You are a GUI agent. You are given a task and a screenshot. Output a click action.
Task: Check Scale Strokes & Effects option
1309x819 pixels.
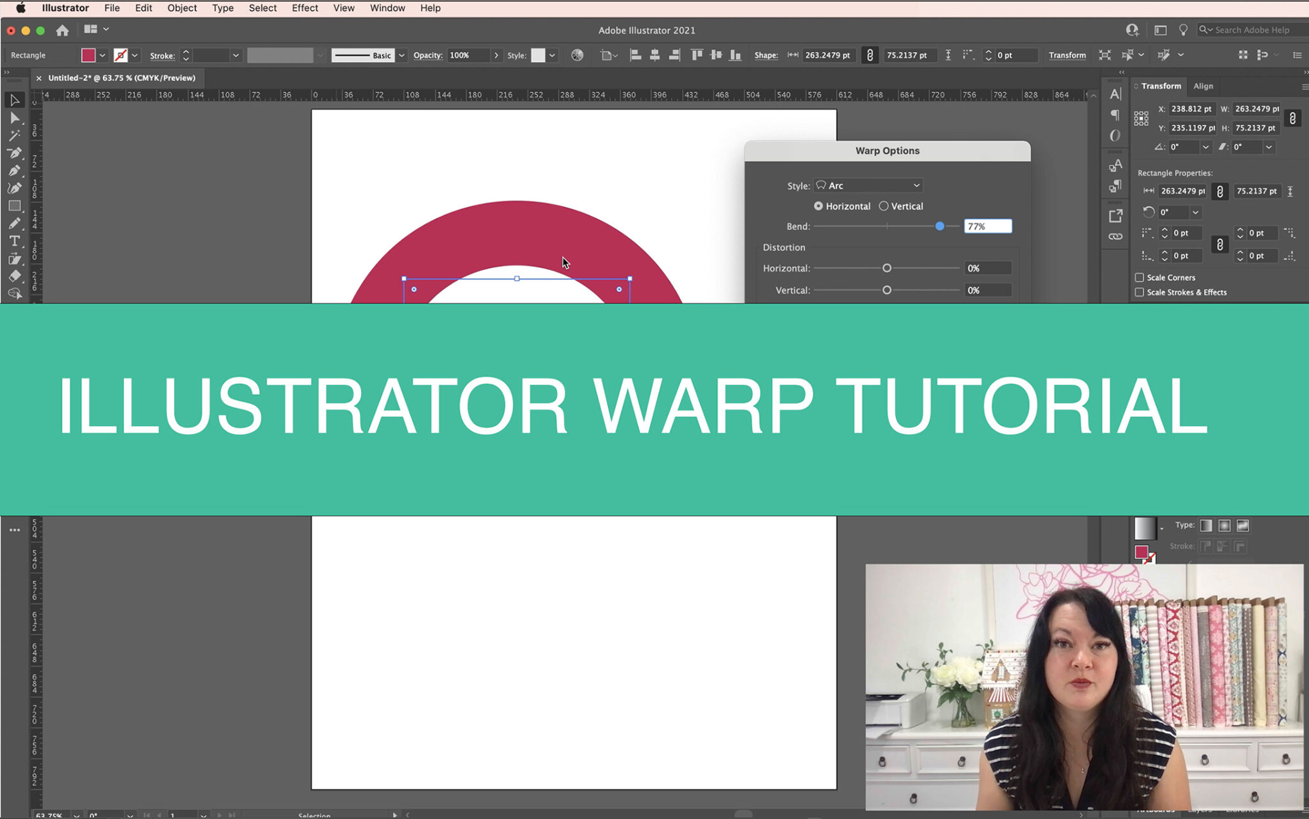1140,292
